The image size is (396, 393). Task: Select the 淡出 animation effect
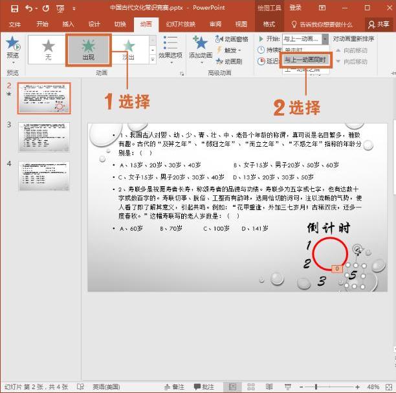[x=129, y=50]
